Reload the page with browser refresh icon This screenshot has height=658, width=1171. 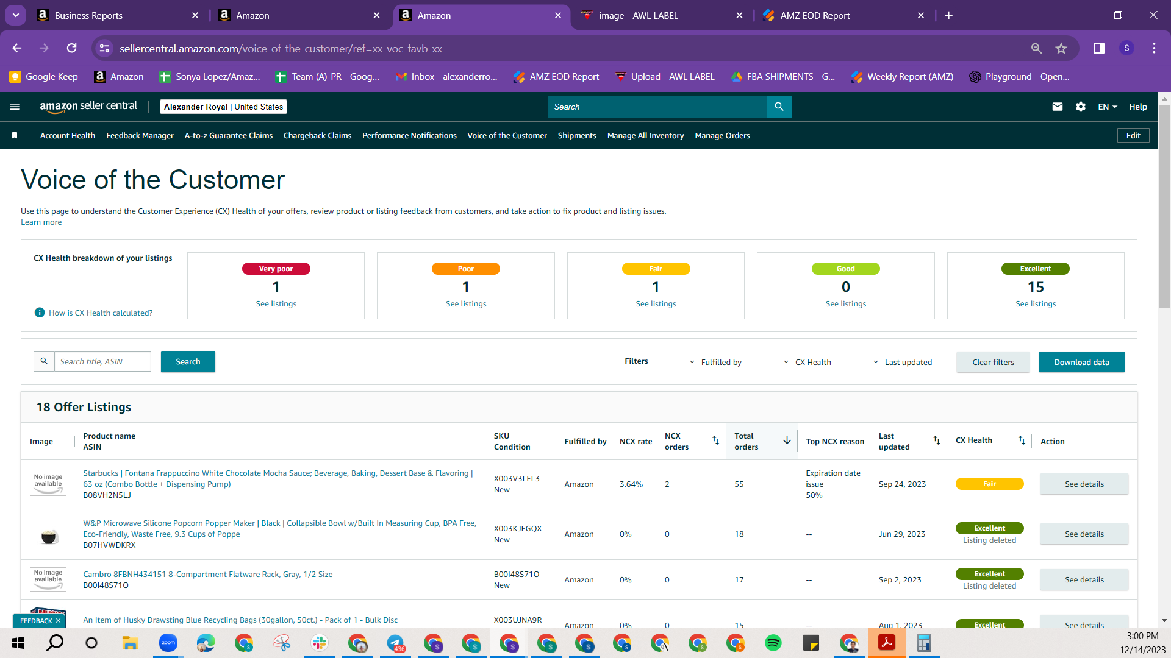(x=72, y=48)
